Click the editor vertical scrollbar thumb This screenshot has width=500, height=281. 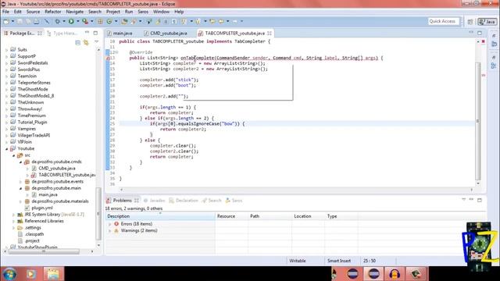[x=477, y=121]
